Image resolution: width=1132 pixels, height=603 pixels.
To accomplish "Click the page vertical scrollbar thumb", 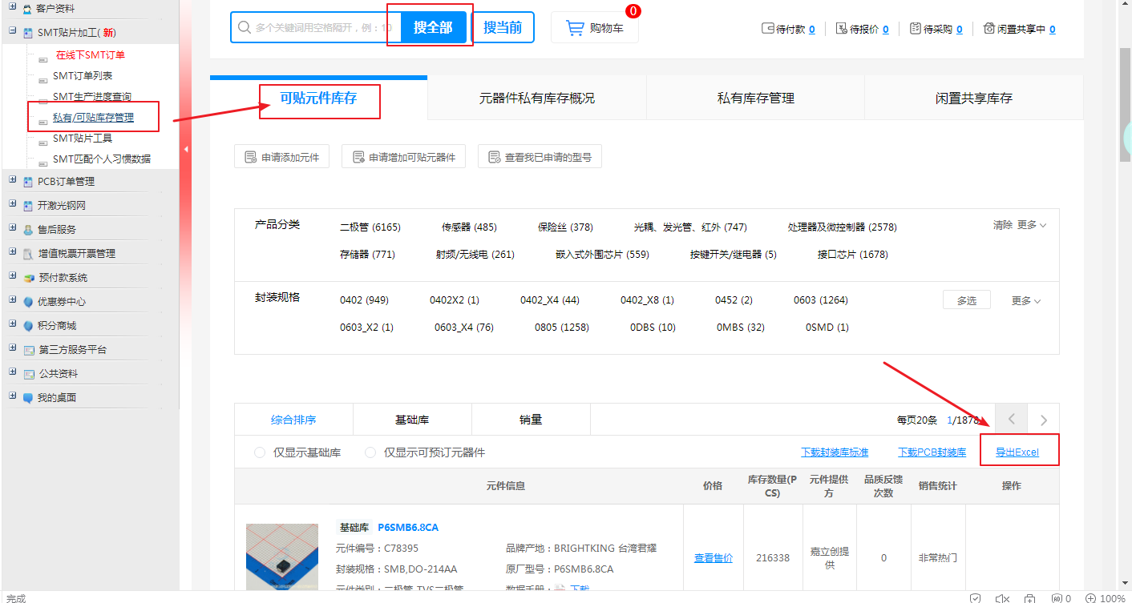I will coord(1125,104).
